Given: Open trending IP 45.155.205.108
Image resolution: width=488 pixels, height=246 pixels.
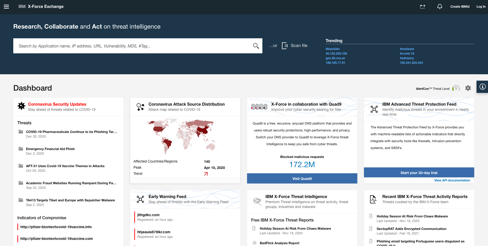Looking at the screenshot, I should click(x=336, y=54).
